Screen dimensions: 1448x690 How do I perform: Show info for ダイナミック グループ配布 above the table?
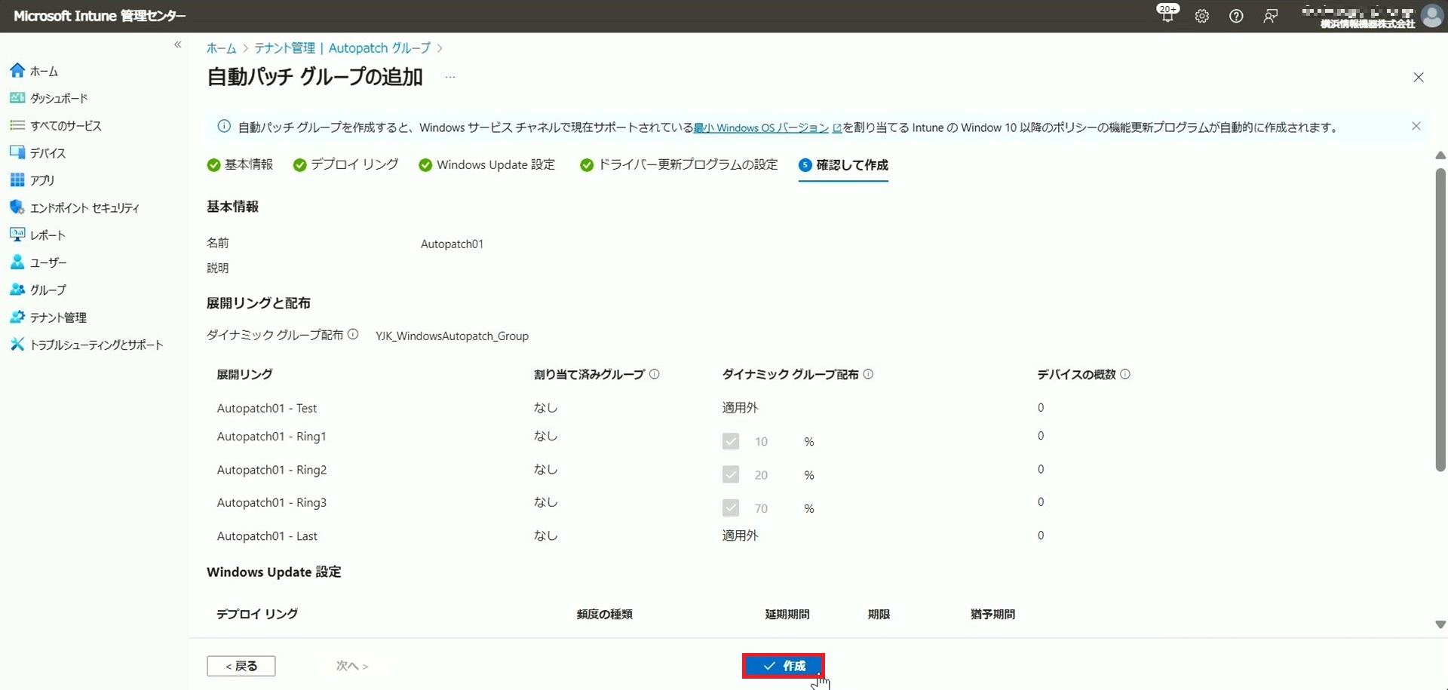353,335
